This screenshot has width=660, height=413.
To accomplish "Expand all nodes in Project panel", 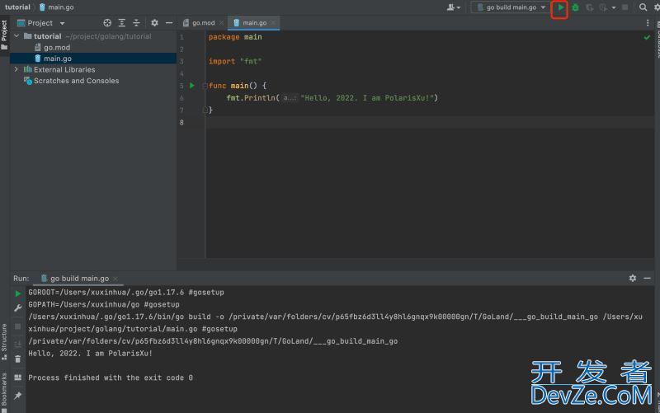I will coord(121,23).
